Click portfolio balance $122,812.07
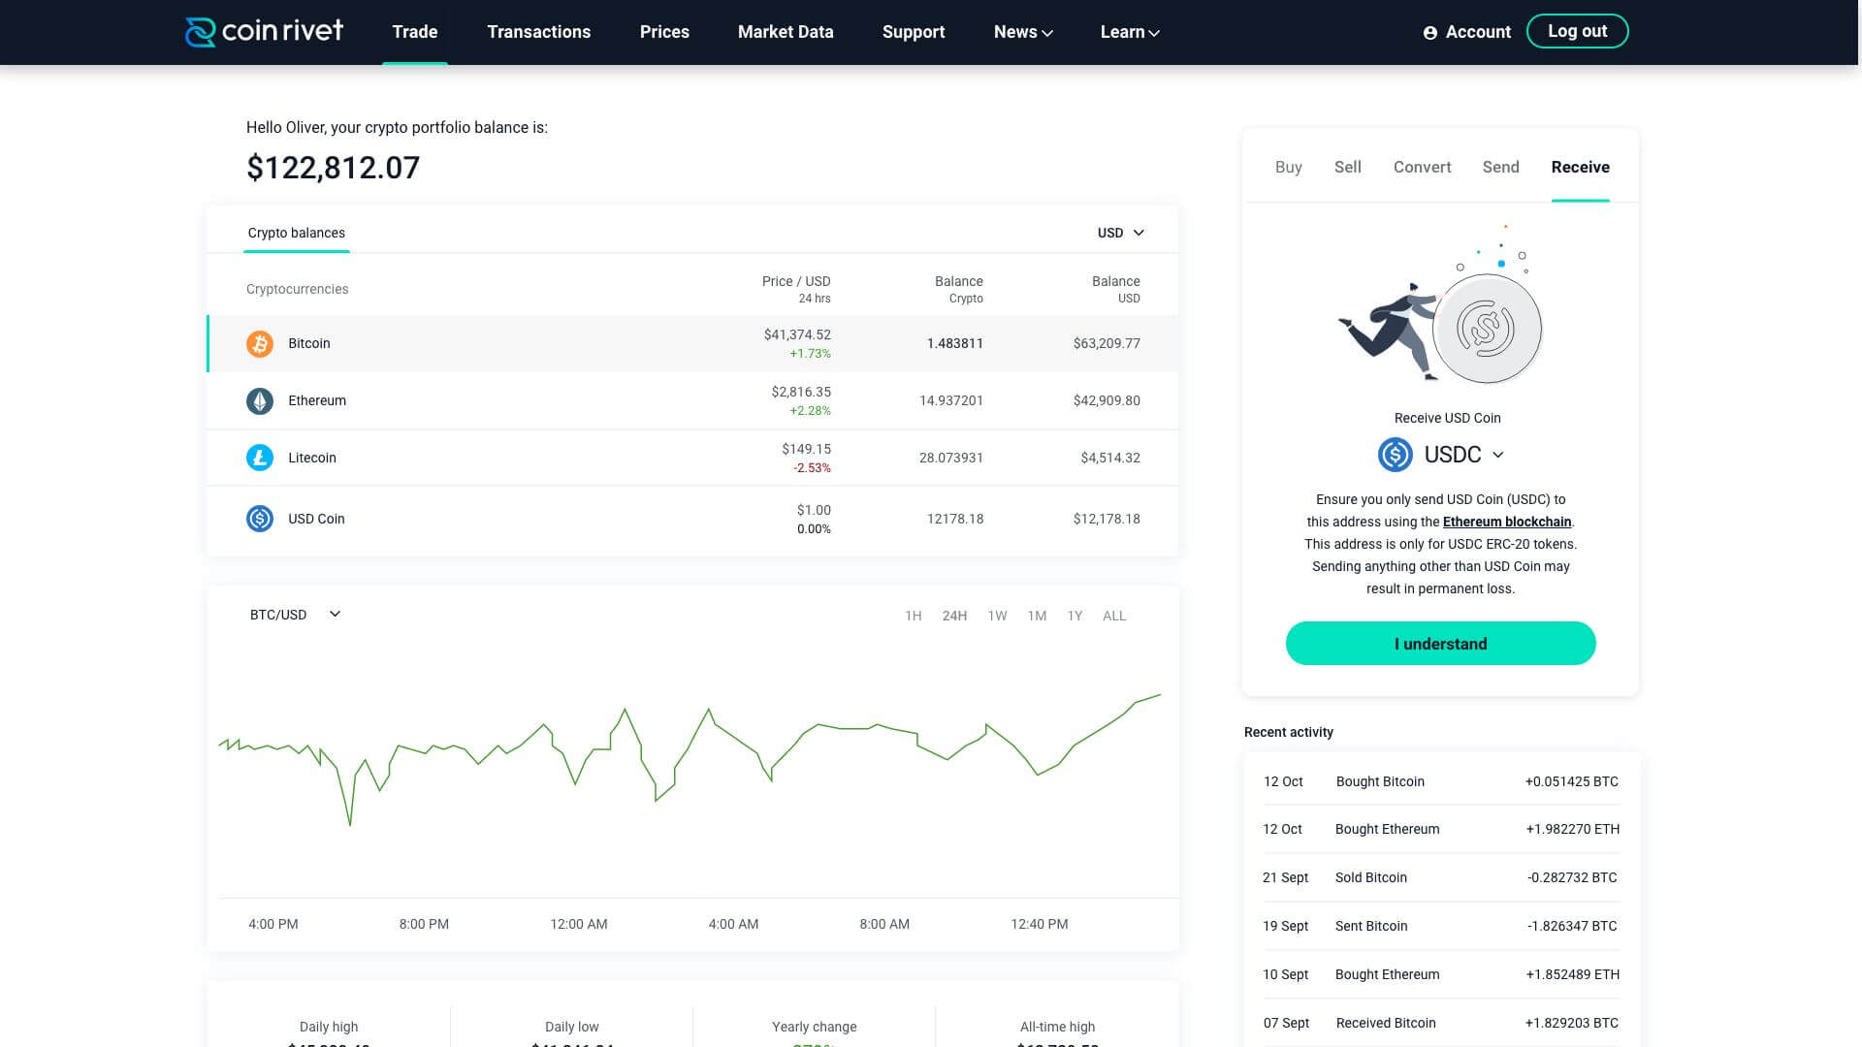The width and height of the screenshot is (1862, 1047). tap(333, 168)
